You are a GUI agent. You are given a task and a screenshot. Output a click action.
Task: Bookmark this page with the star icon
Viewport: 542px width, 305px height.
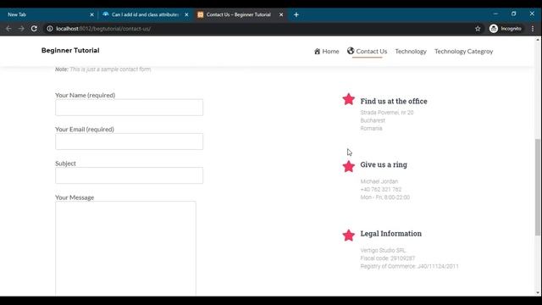click(x=478, y=29)
